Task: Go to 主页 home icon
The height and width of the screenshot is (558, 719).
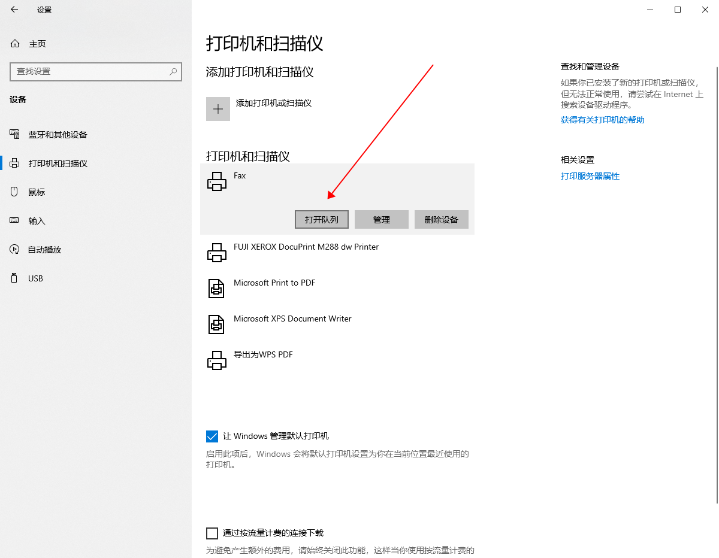Action: pos(16,44)
